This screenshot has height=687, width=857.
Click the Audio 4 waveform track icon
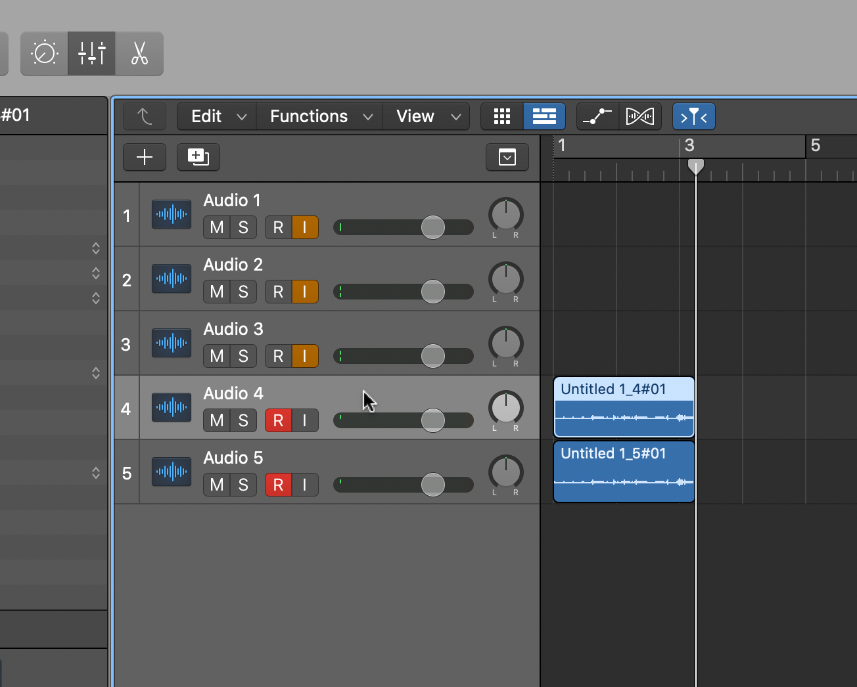(172, 407)
